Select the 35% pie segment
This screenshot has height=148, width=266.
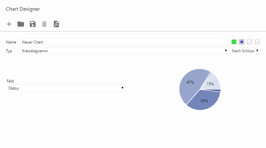(x=204, y=101)
